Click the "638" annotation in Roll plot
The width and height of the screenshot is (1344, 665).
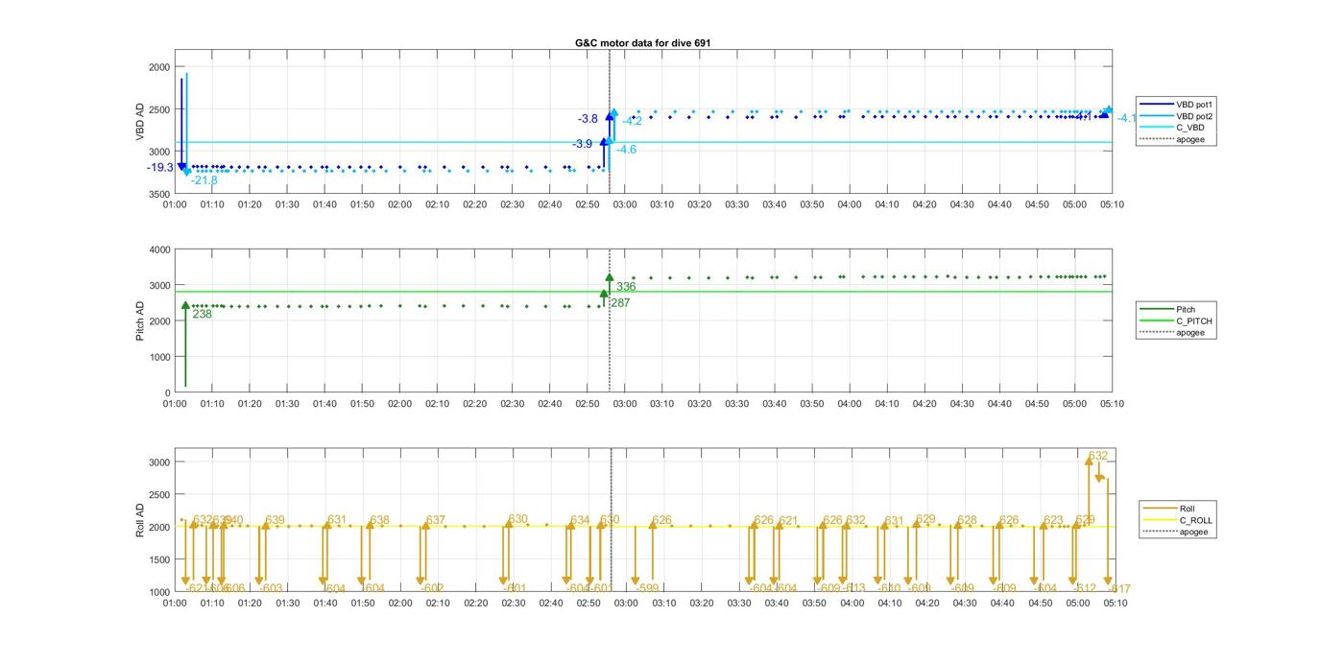(x=379, y=520)
